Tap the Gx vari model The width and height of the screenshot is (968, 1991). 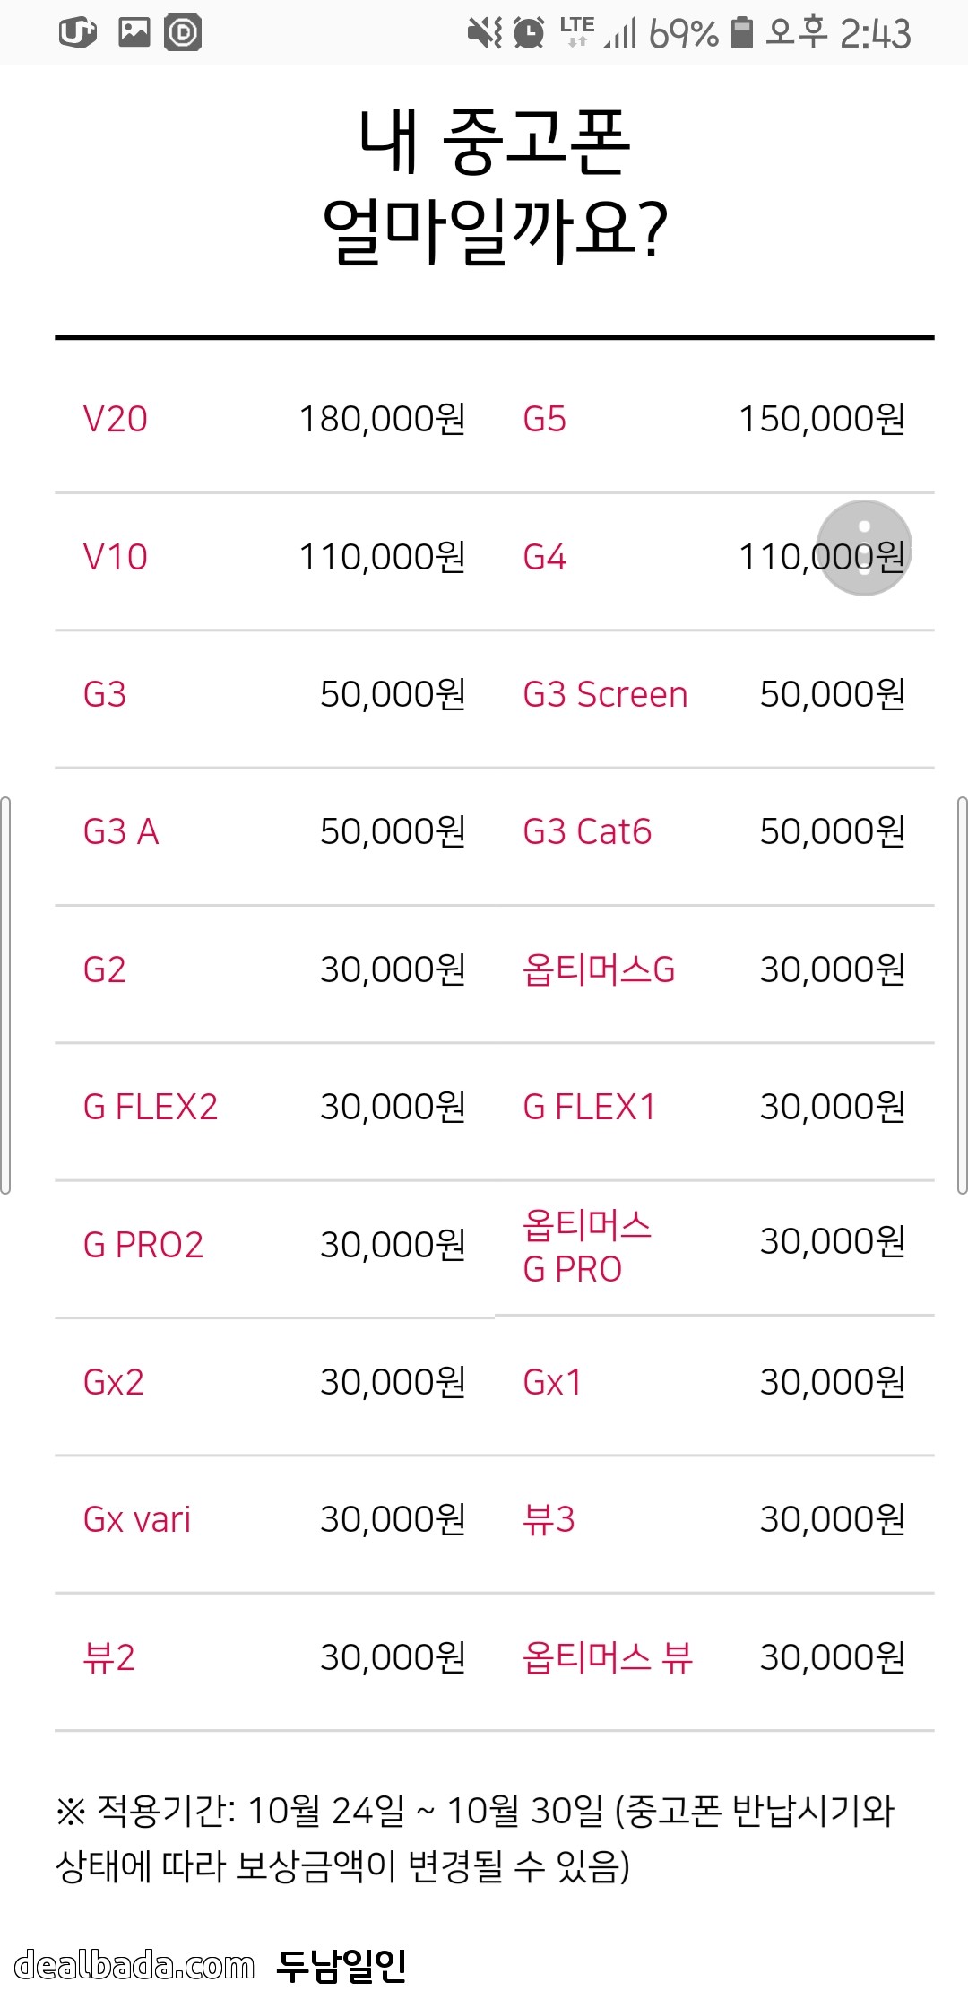(x=137, y=1519)
